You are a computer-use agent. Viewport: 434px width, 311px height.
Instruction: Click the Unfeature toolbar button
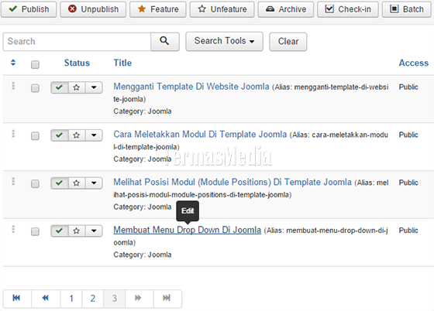point(222,9)
